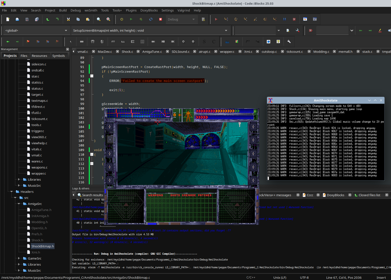This screenshot has width=391, height=280.
Task: Break debugger with the blue pause icon
Action: (284, 19)
